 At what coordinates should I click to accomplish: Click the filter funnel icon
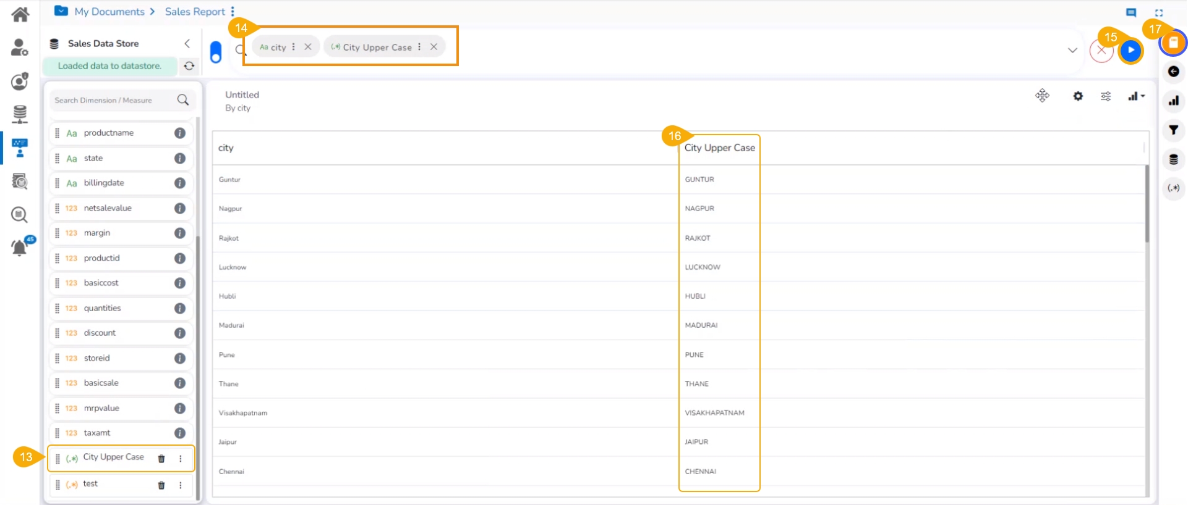[x=1173, y=130]
